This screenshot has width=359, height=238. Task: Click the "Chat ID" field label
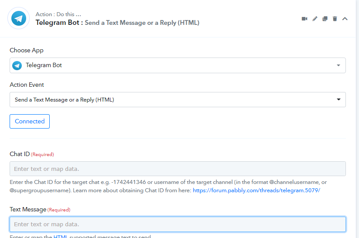click(20, 154)
